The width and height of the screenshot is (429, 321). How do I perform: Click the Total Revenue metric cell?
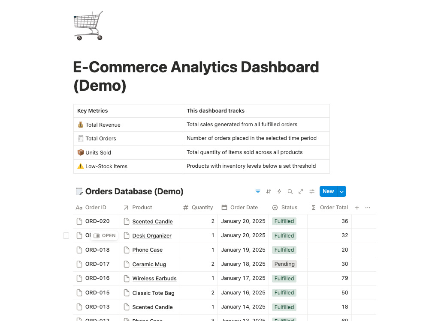[x=128, y=125]
